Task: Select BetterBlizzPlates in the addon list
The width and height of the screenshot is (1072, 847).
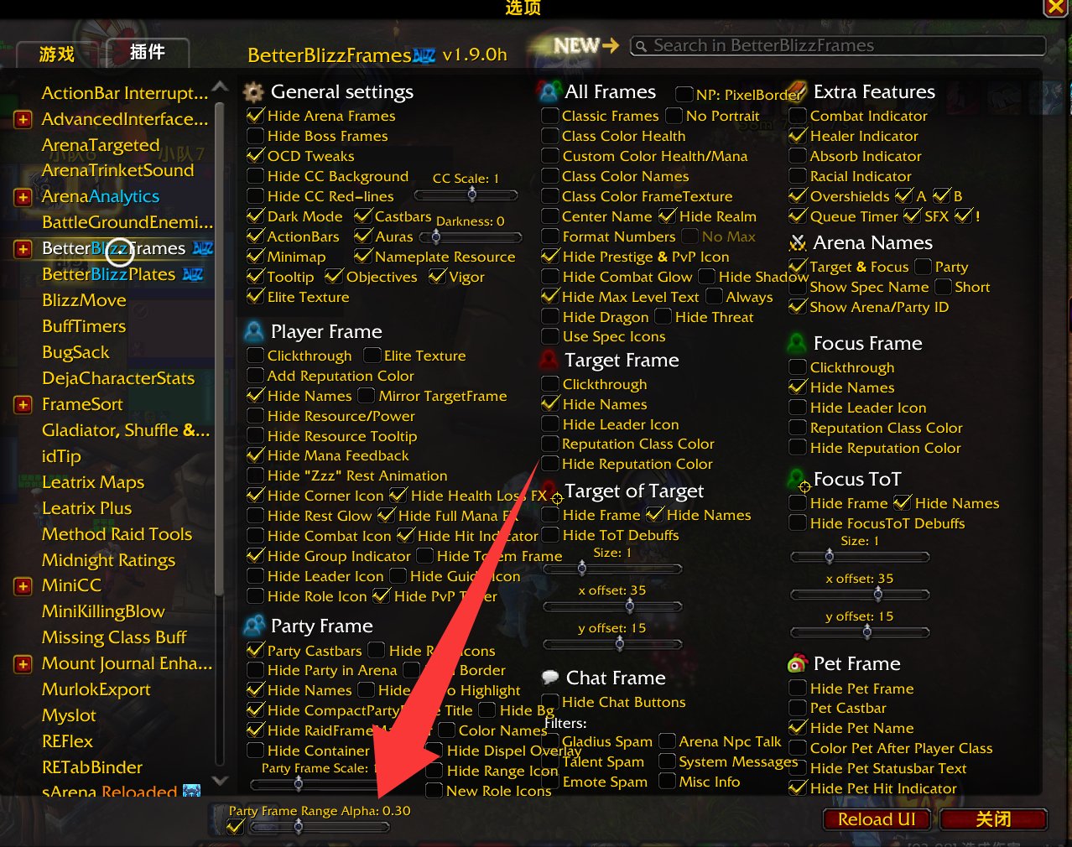Action: 109,274
